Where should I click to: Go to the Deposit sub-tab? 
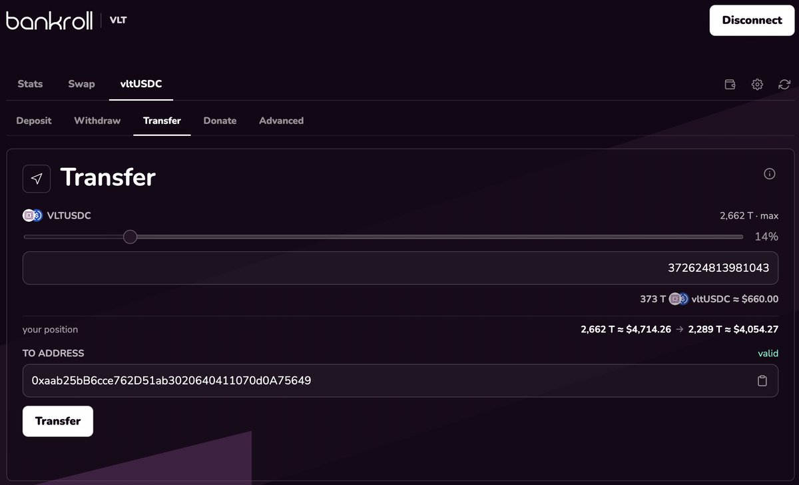click(34, 121)
